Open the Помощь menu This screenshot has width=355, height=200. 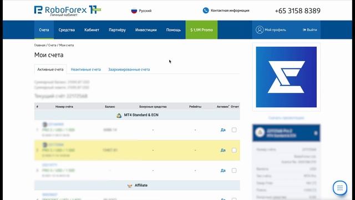(174, 29)
